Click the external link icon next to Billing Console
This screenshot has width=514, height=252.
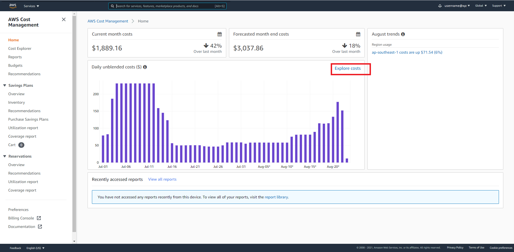[39, 218]
